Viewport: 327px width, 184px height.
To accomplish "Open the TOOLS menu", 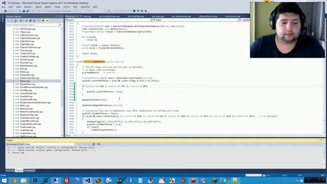I will (66, 7).
